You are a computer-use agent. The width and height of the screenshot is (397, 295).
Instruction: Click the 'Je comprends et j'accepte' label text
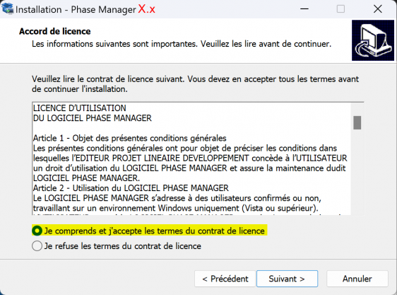155,231
